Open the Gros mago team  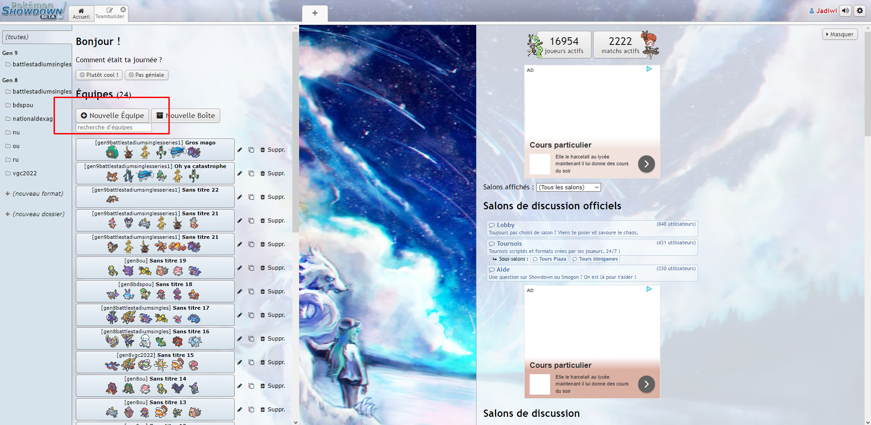tap(155, 149)
